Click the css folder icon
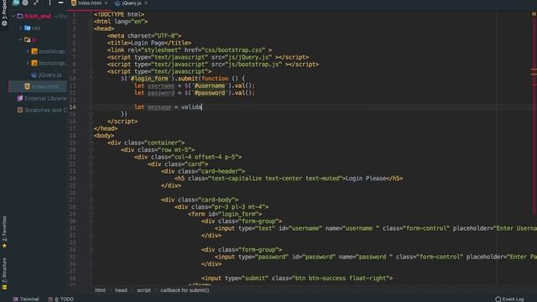The height and width of the screenshot is (302, 537). [x=28, y=28]
